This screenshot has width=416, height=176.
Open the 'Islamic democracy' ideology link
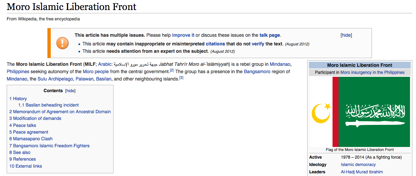358,164
